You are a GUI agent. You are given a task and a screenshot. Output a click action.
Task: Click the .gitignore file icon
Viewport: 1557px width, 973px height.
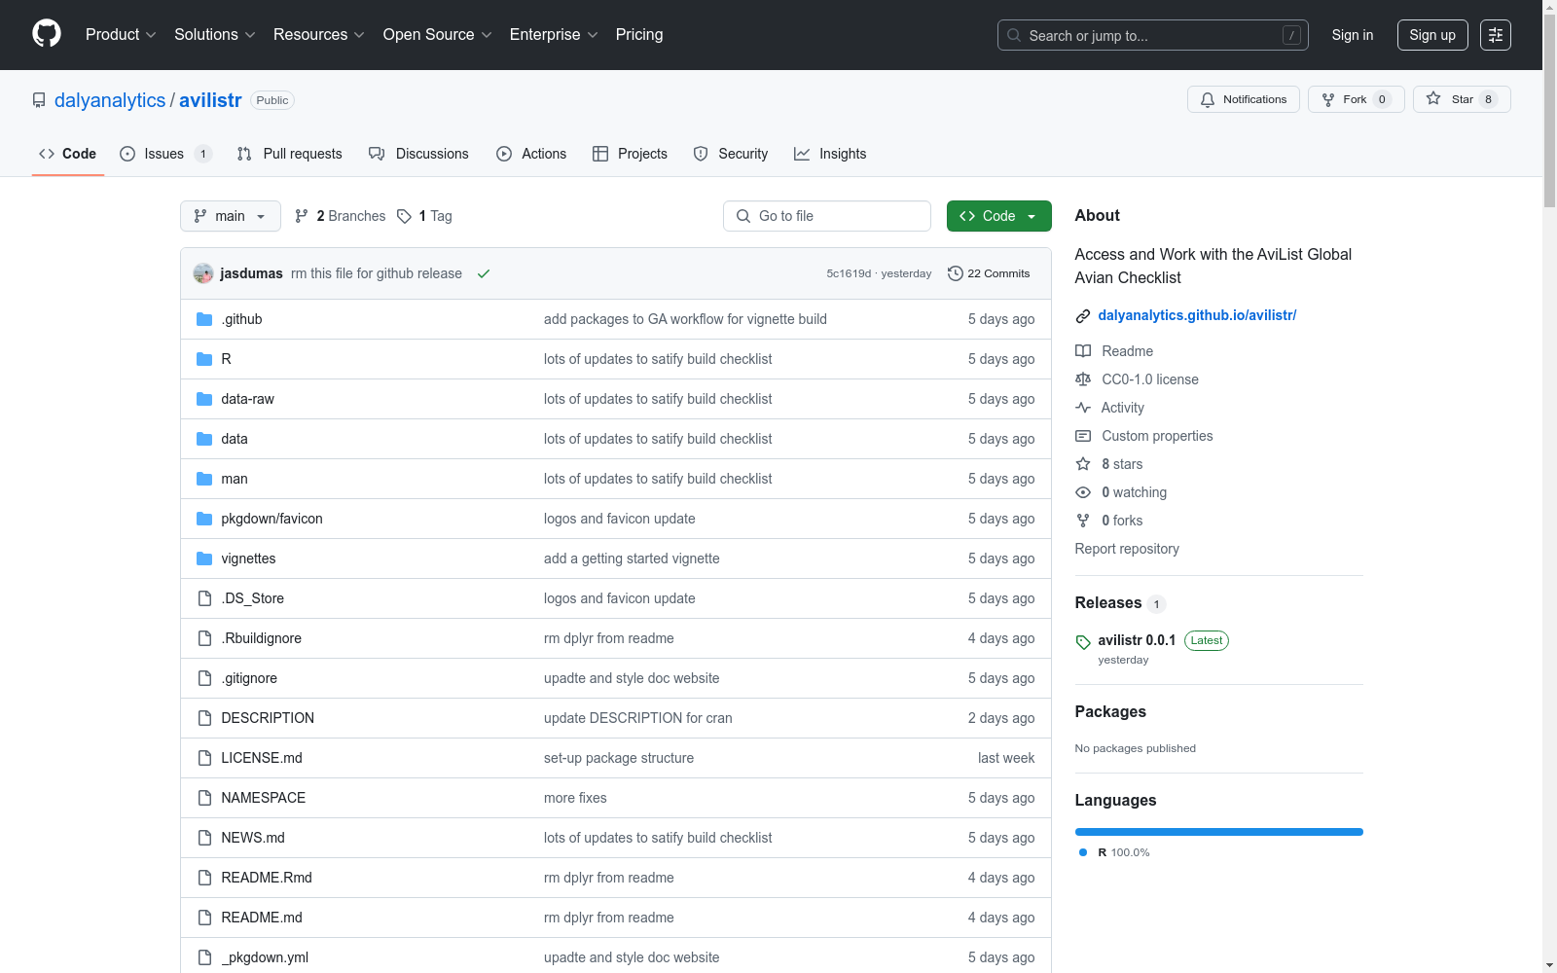[x=204, y=678]
